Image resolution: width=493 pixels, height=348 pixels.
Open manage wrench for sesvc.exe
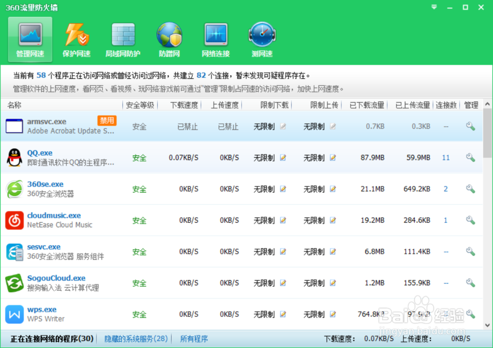[x=470, y=251]
